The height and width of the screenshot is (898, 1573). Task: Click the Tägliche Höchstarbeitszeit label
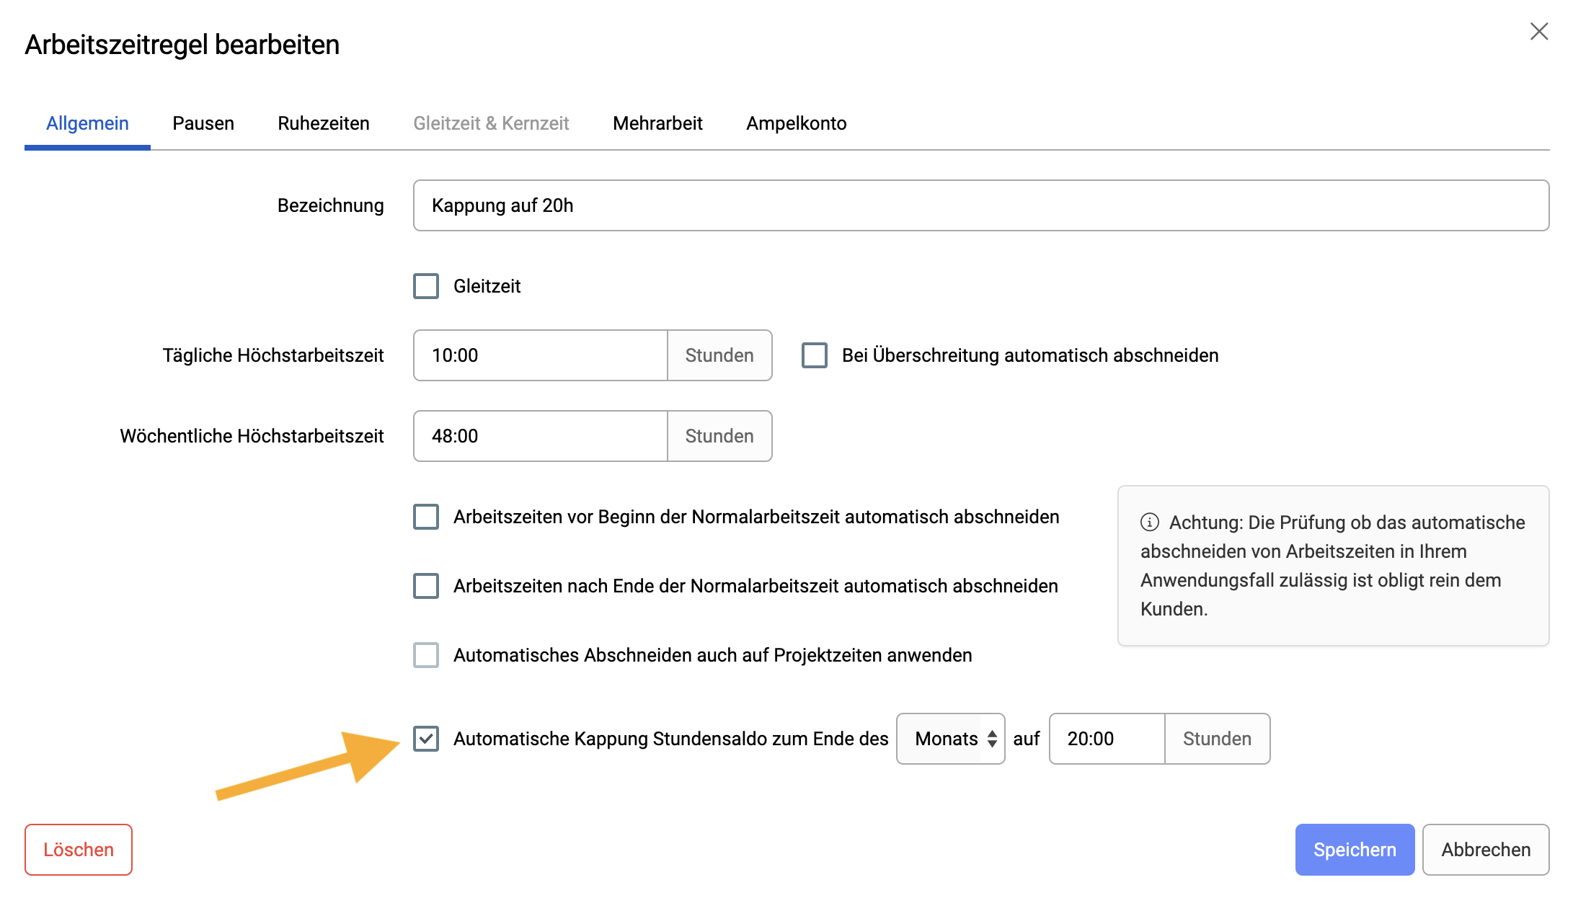pos(273,355)
